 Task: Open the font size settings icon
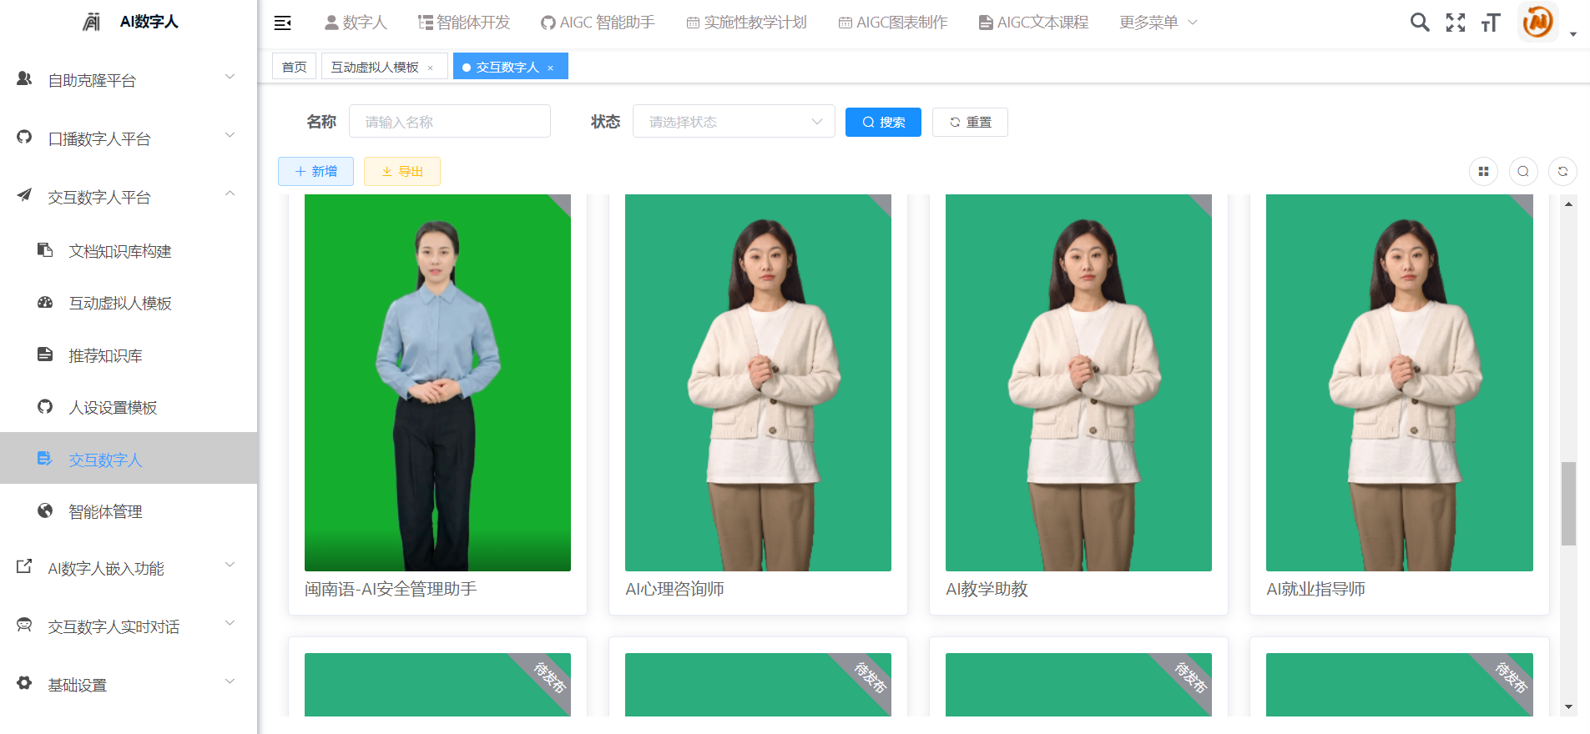pos(1491,23)
